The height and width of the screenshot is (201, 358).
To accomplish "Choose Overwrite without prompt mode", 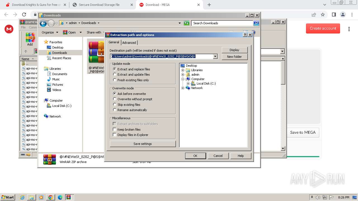I will pyautogui.click(x=133, y=99).
